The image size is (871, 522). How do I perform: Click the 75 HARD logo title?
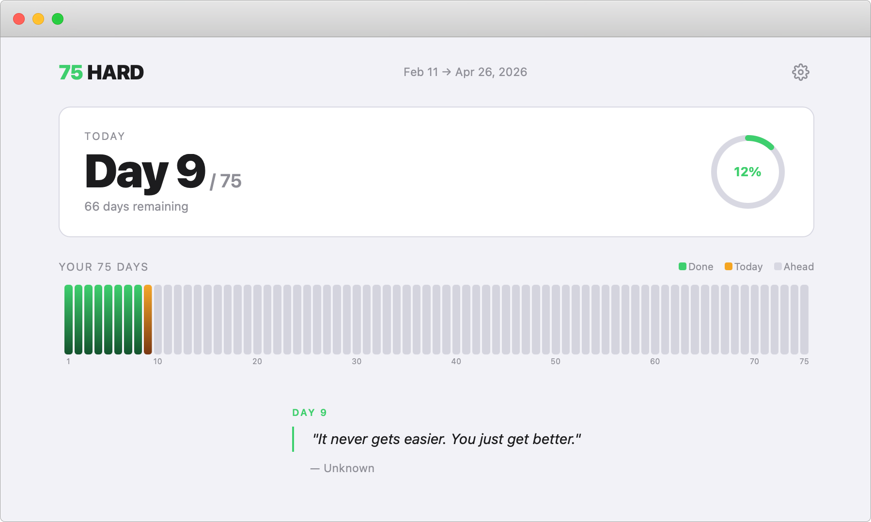(x=101, y=73)
